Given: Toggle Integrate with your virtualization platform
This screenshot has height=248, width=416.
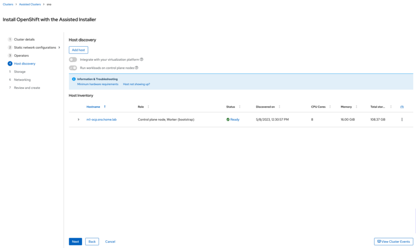Looking at the screenshot, I should click(x=73, y=60).
